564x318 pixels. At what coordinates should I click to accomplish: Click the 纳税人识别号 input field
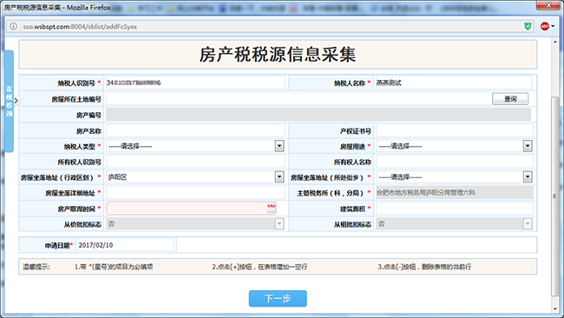pyautogui.click(x=195, y=83)
